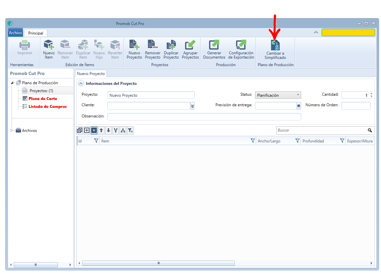Open the filter on the Id column
This screenshot has width=381, height=274.
(x=96, y=141)
